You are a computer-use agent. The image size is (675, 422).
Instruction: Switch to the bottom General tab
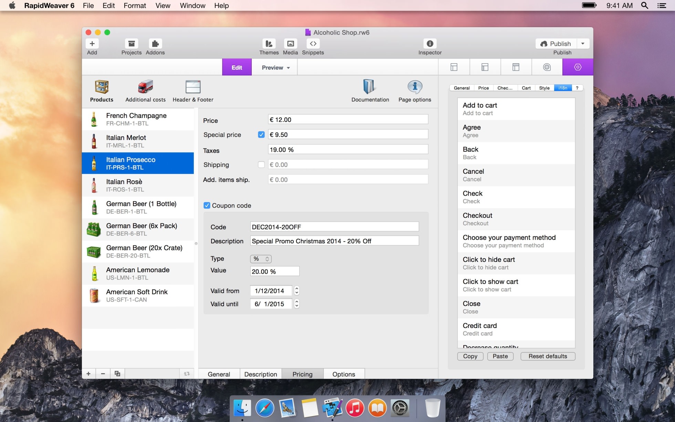click(x=219, y=374)
